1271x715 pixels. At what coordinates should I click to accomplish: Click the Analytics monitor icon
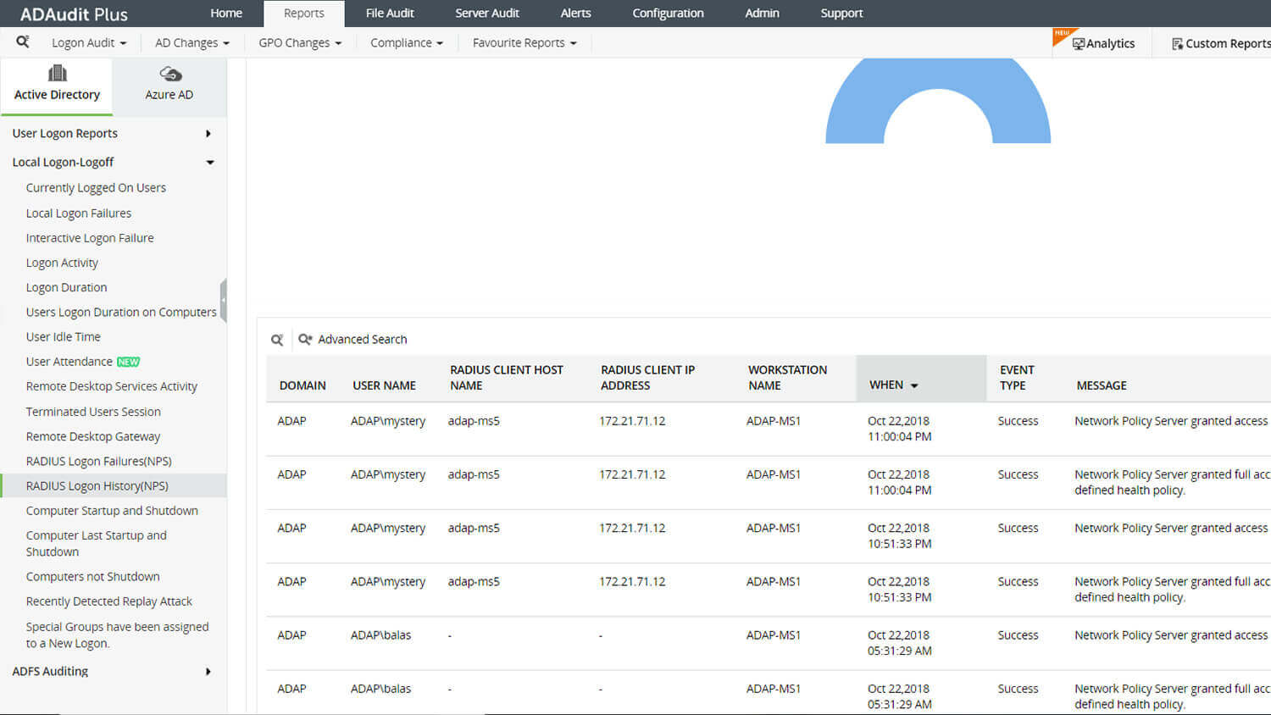tap(1079, 44)
